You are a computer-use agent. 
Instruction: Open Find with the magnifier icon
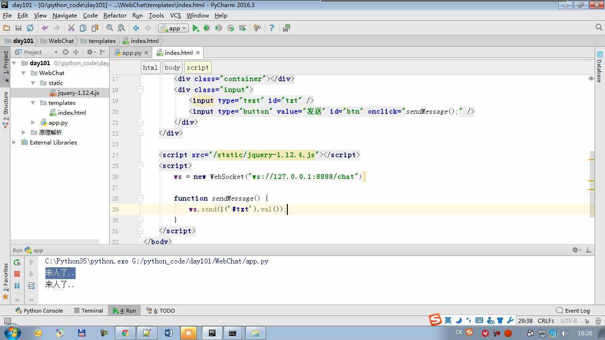[110, 28]
